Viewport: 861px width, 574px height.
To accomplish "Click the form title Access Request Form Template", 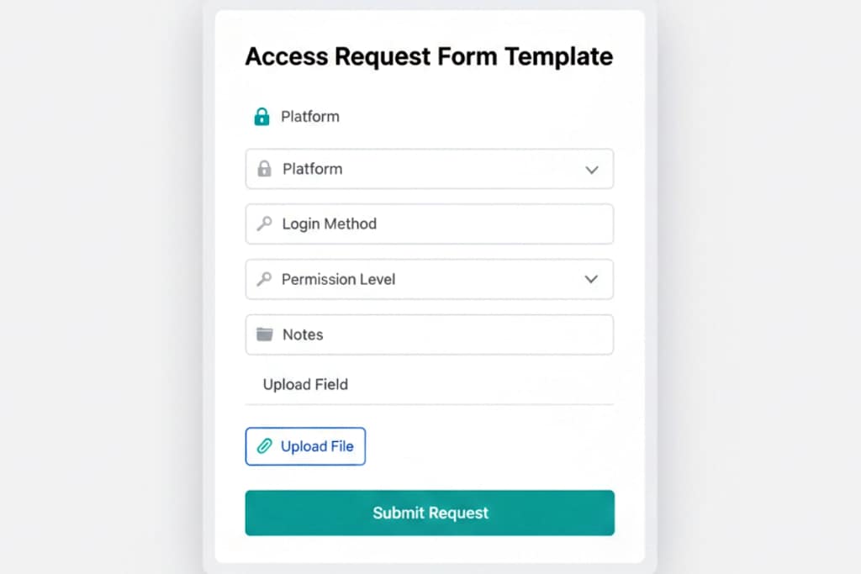I will point(428,56).
